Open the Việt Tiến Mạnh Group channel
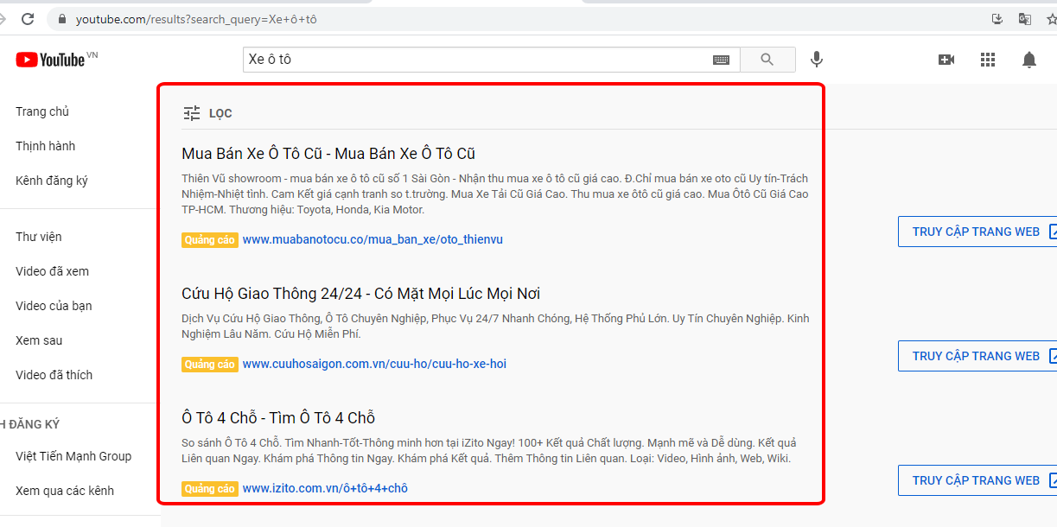This screenshot has height=527, width=1057. [x=73, y=456]
